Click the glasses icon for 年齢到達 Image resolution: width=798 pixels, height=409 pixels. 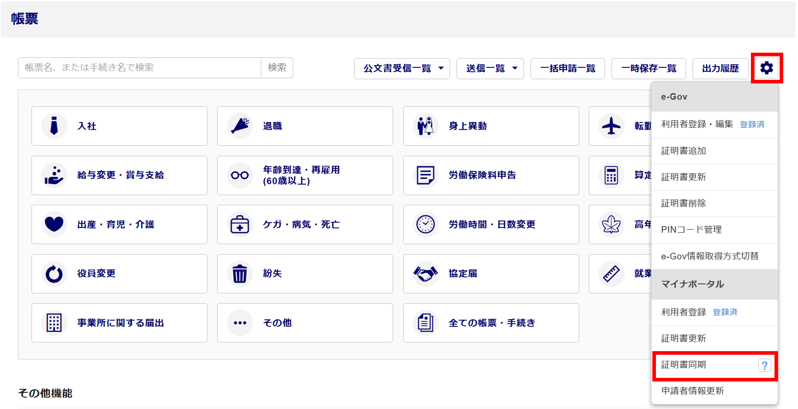(x=240, y=175)
